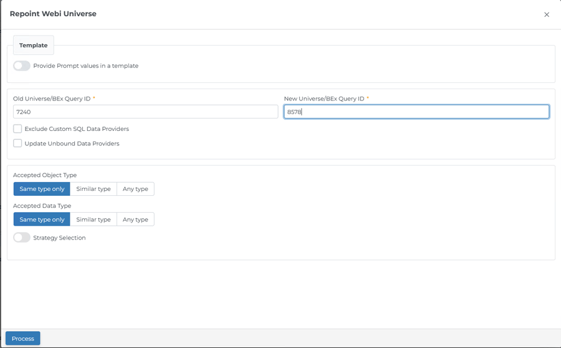Close the Repoint Webi Universe dialog
This screenshot has width=561, height=348.
(546, 15)
